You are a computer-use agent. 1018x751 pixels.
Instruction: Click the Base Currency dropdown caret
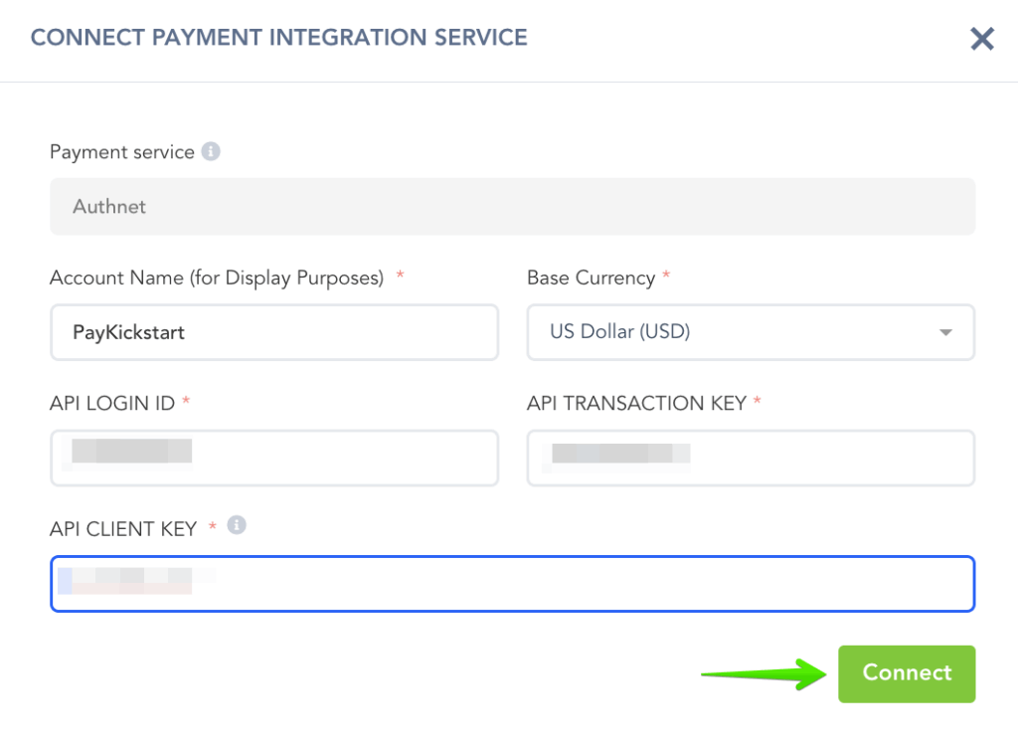[x=945, y=332]
